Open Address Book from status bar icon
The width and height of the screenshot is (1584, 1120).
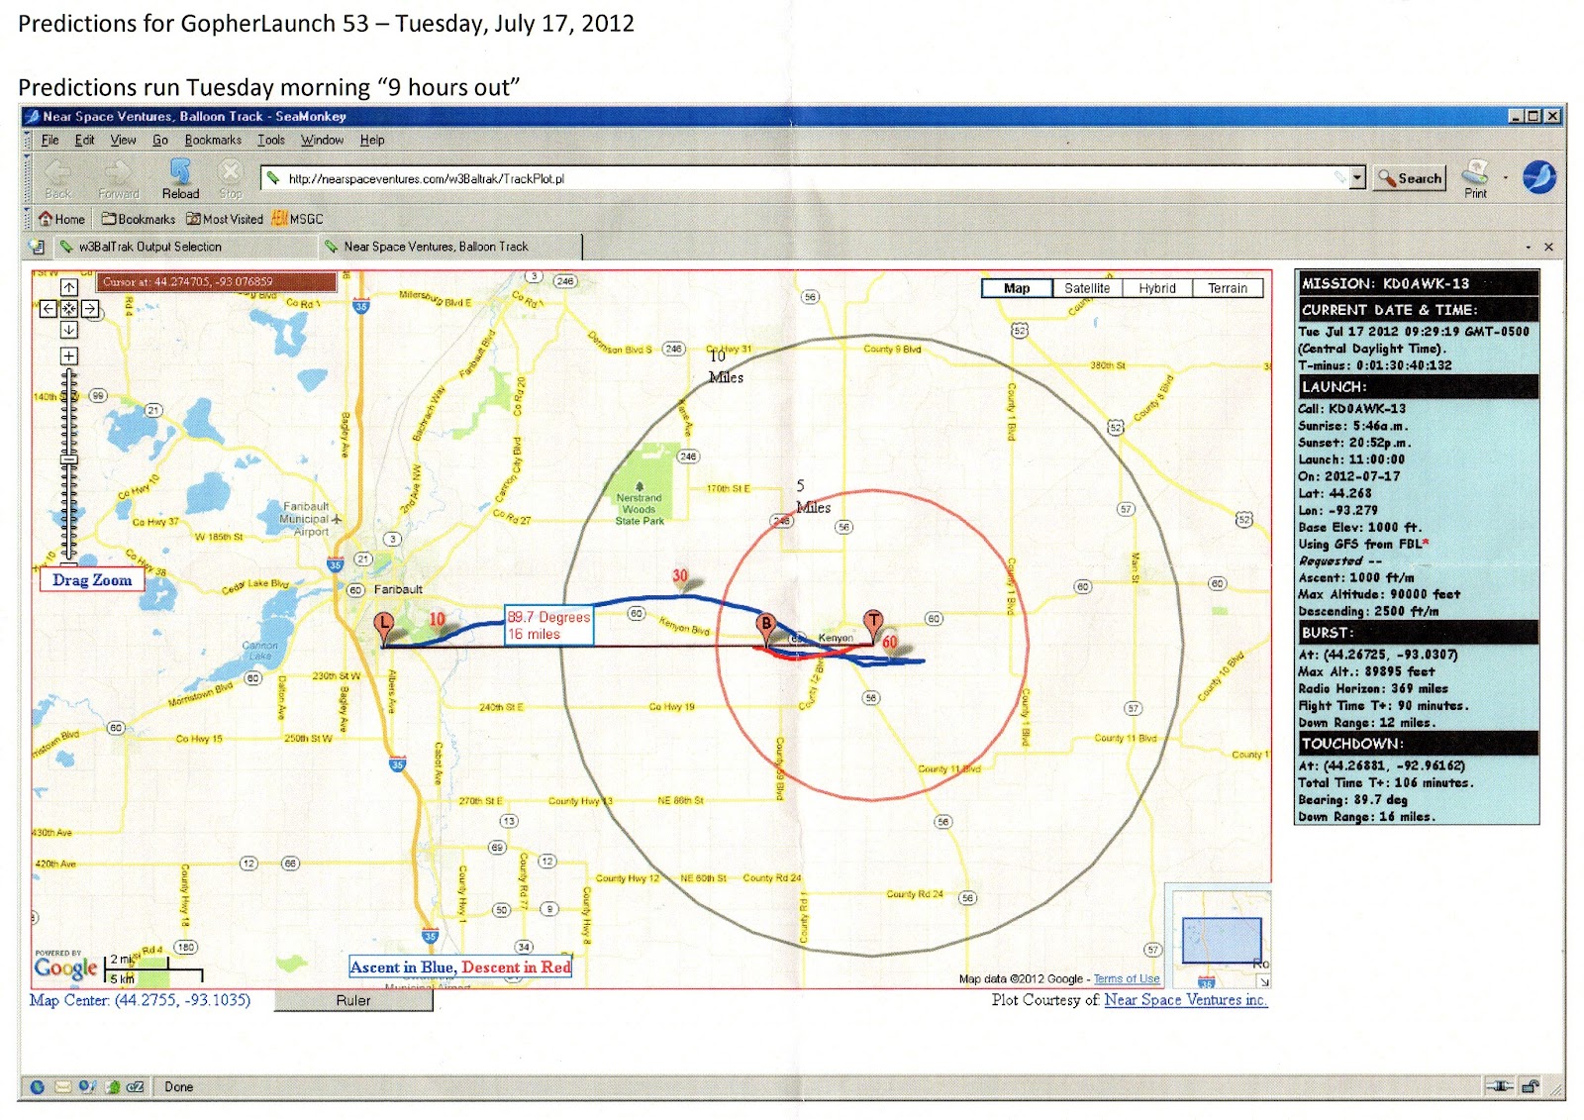112,1086
